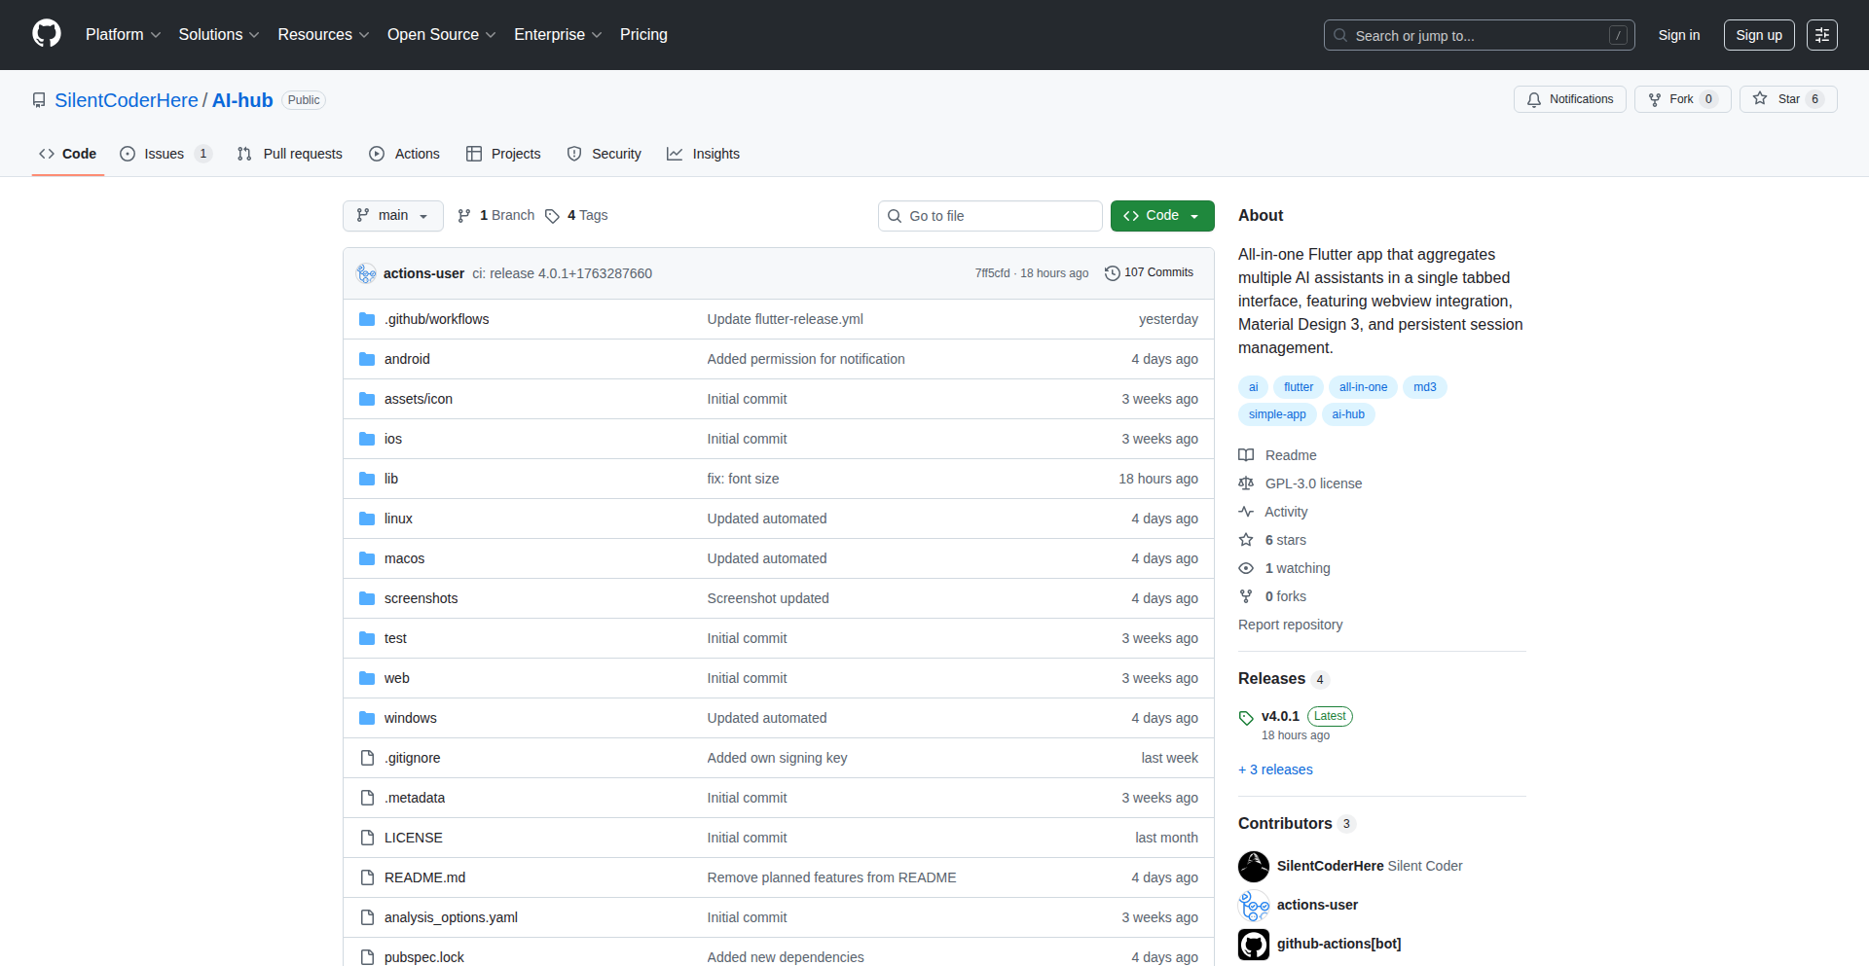Click the Notifications button
The width and height of the screenshot is (1869, 966).
pos(1570,99)
